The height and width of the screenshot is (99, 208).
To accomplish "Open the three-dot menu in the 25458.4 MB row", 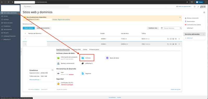I will (179, 44).
